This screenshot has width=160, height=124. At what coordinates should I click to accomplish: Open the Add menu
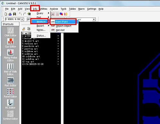coord(20,9)
